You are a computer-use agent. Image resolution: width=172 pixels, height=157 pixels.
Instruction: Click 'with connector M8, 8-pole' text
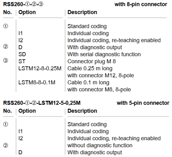tap(99, 89)
